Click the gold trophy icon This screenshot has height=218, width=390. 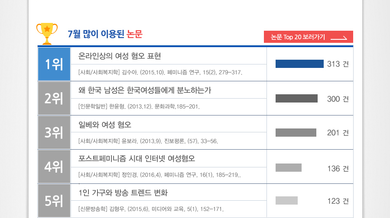tap(47, 34)
